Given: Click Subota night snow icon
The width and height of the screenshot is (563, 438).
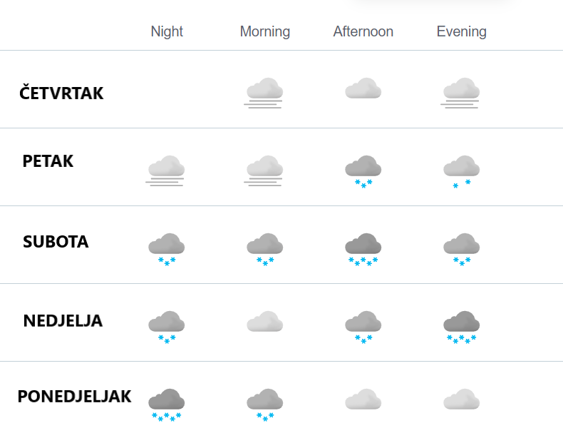Looking at the screenshot, I should [166, 250].
